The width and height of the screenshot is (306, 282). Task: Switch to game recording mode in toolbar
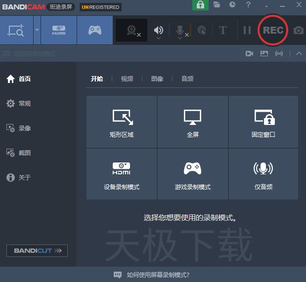95,30
